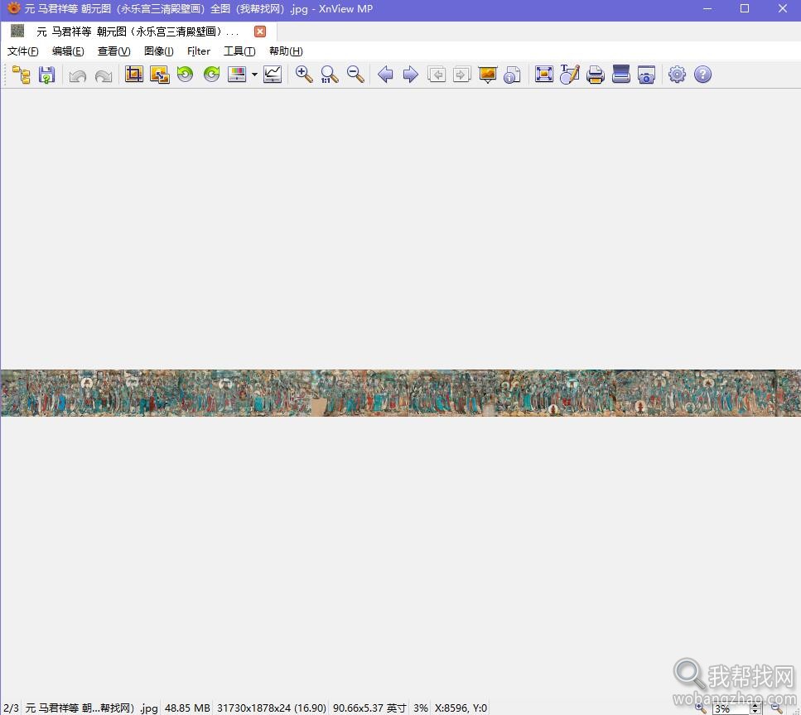Increase zoom with the spinner up arrow
This screenshot has width=801, height=715.
[x=755, y=705]
